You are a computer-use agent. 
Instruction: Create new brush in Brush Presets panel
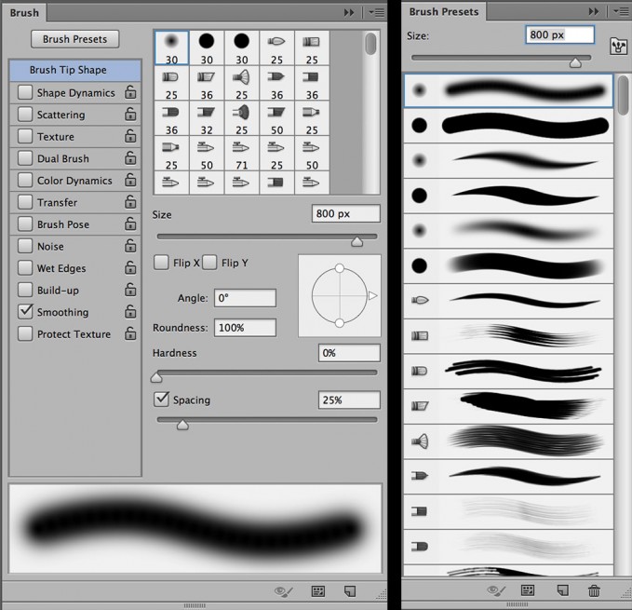[563, 590]
